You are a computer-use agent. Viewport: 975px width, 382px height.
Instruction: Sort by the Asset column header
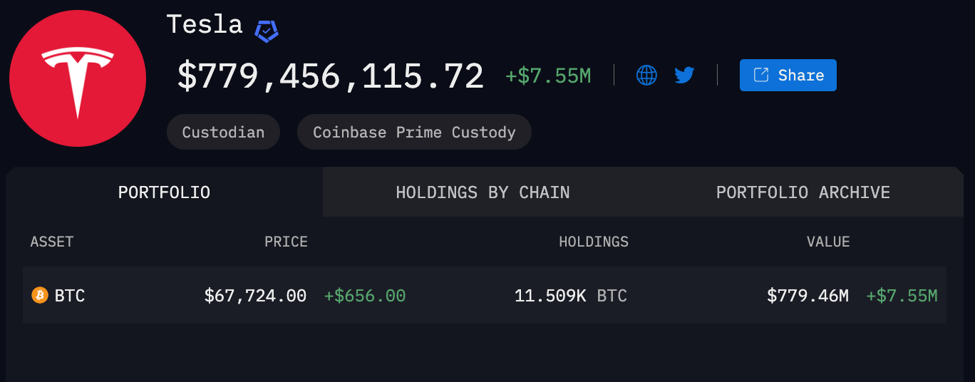52,242
